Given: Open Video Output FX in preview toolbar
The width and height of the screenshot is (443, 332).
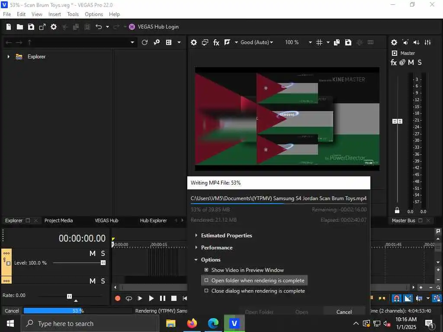Looking at the screenshot, I should click(x=216, y=42).
